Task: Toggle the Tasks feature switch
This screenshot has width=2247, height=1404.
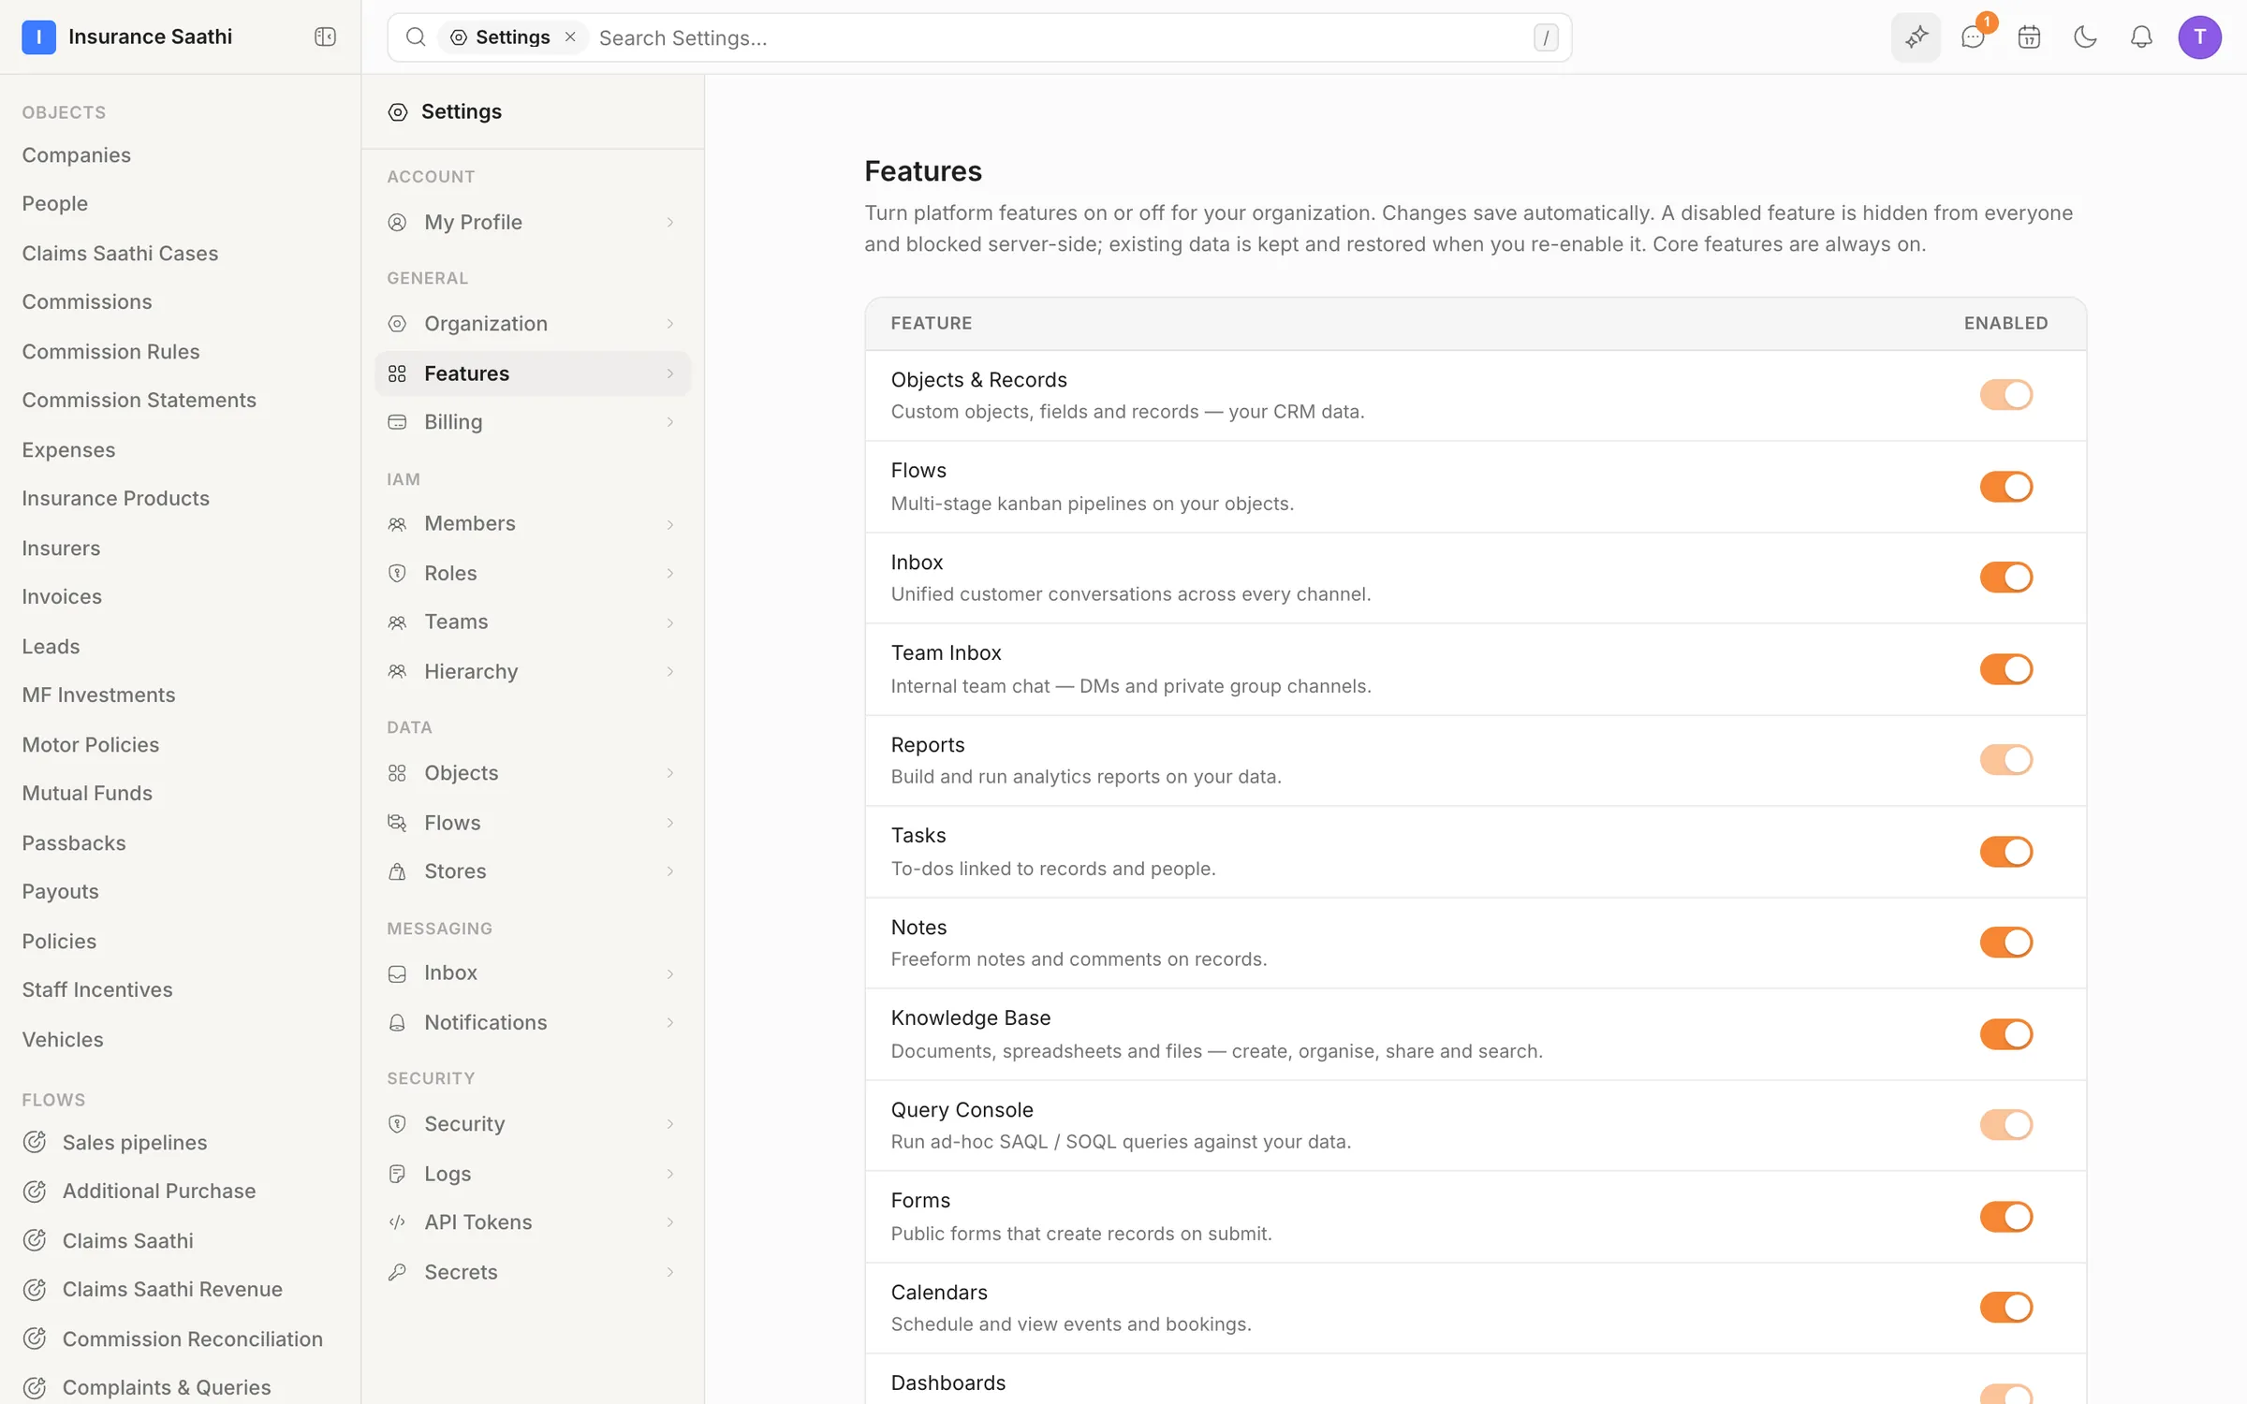Action: [2005, 852]
